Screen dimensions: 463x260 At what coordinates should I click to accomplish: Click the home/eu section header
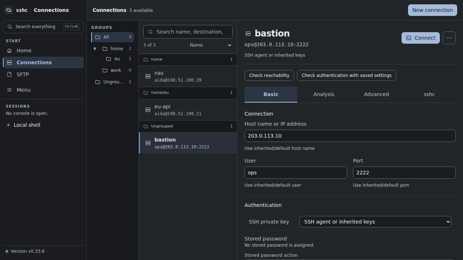point(188,93)
